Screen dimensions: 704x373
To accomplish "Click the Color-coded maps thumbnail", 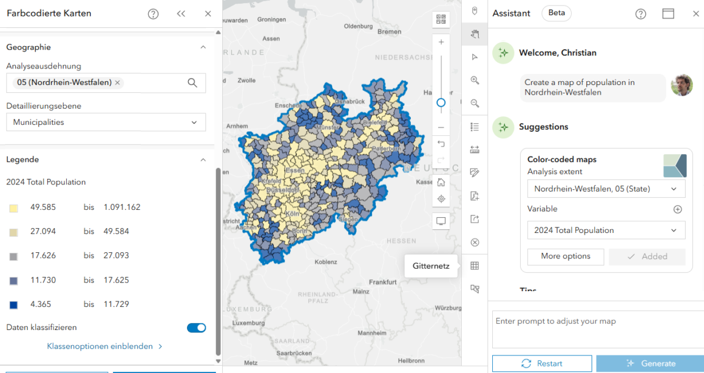I will [675, 166].
